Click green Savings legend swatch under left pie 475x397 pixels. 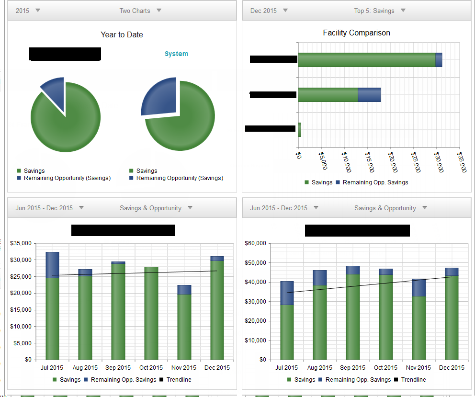[19, 170]
